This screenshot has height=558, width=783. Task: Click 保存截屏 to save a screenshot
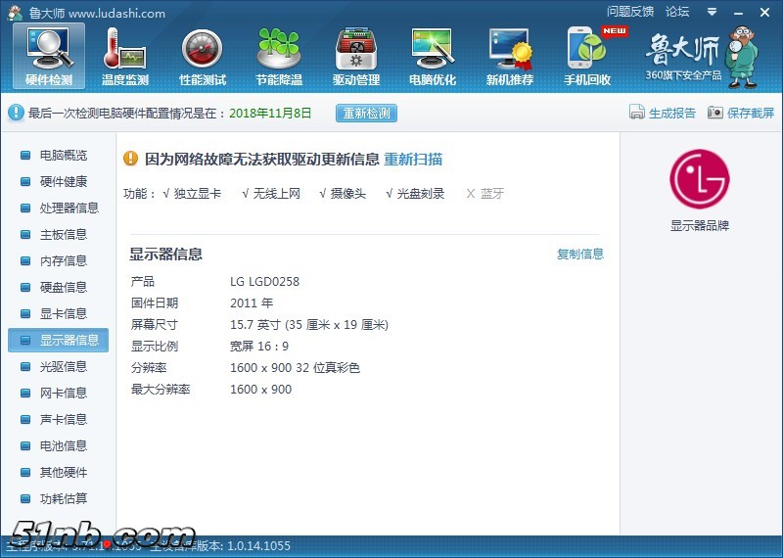point(741,114)
